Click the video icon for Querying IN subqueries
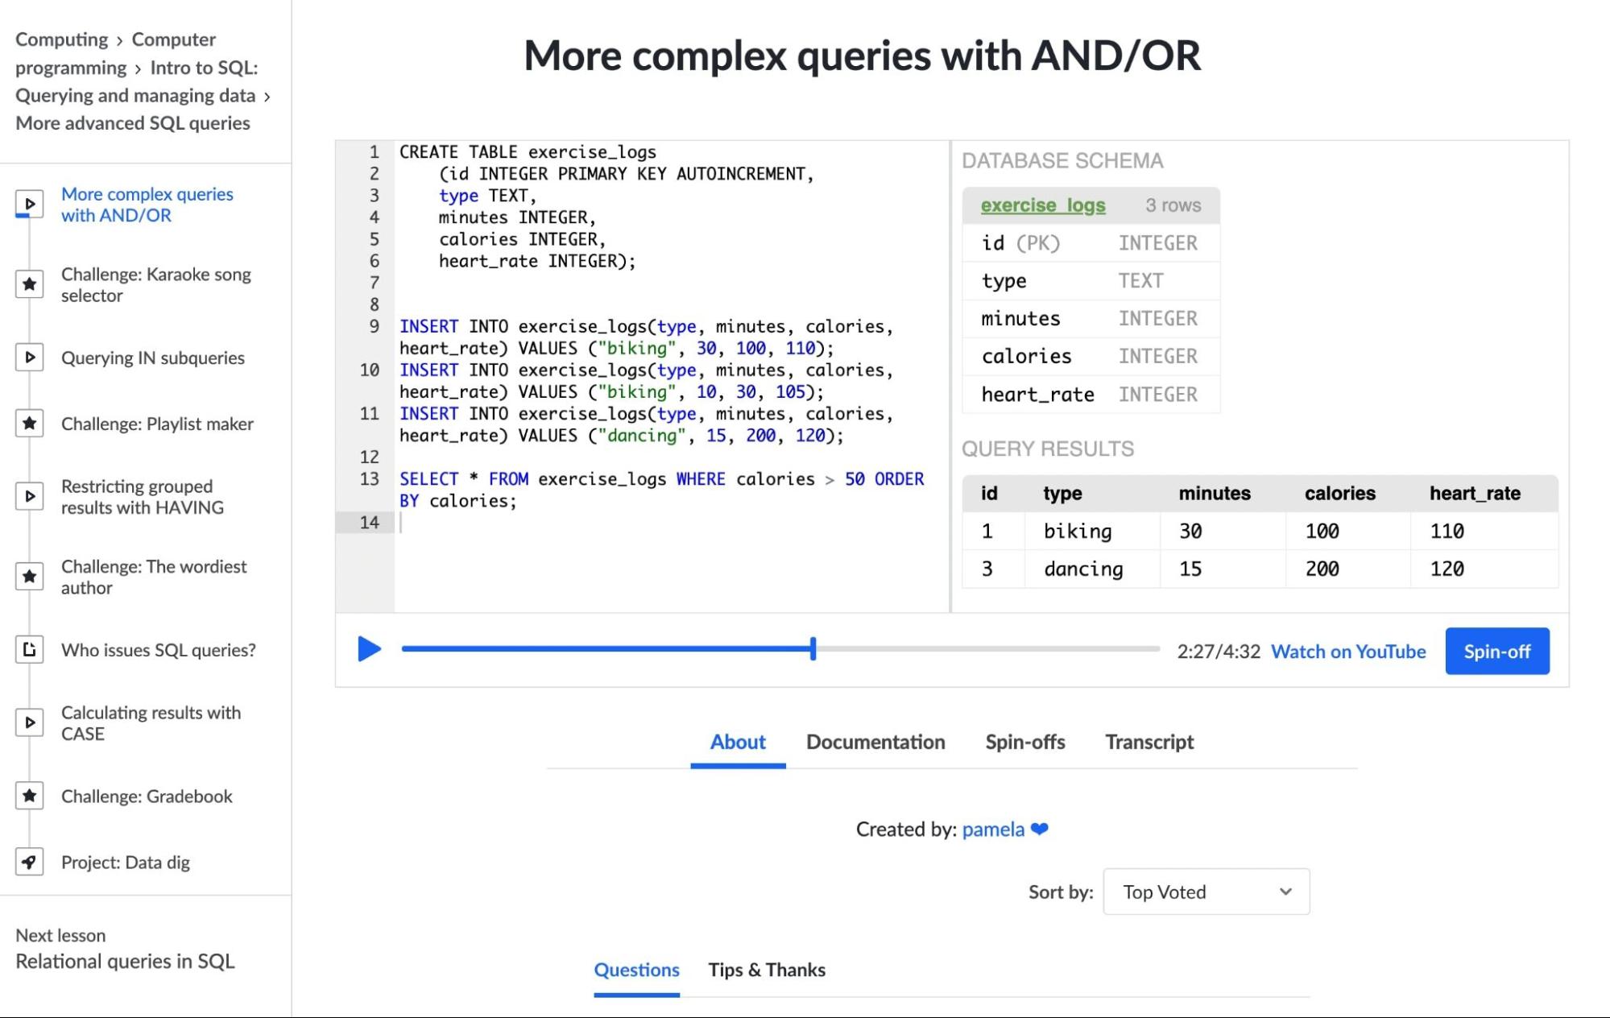Viewport: 1610px width, 1018px height. (x=30, y=358)
